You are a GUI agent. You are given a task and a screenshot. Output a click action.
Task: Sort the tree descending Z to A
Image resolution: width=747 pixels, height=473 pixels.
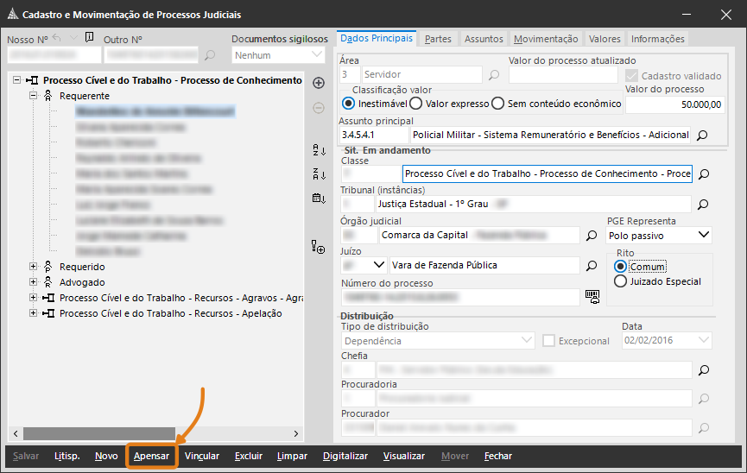[318, 174]
